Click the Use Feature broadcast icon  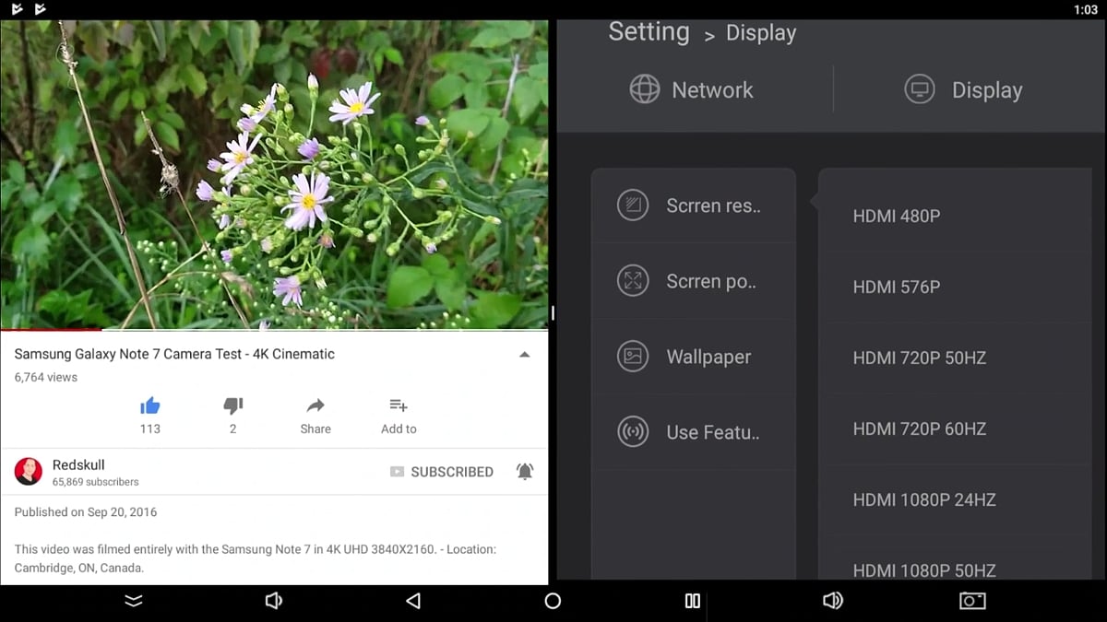coord(633,432)
